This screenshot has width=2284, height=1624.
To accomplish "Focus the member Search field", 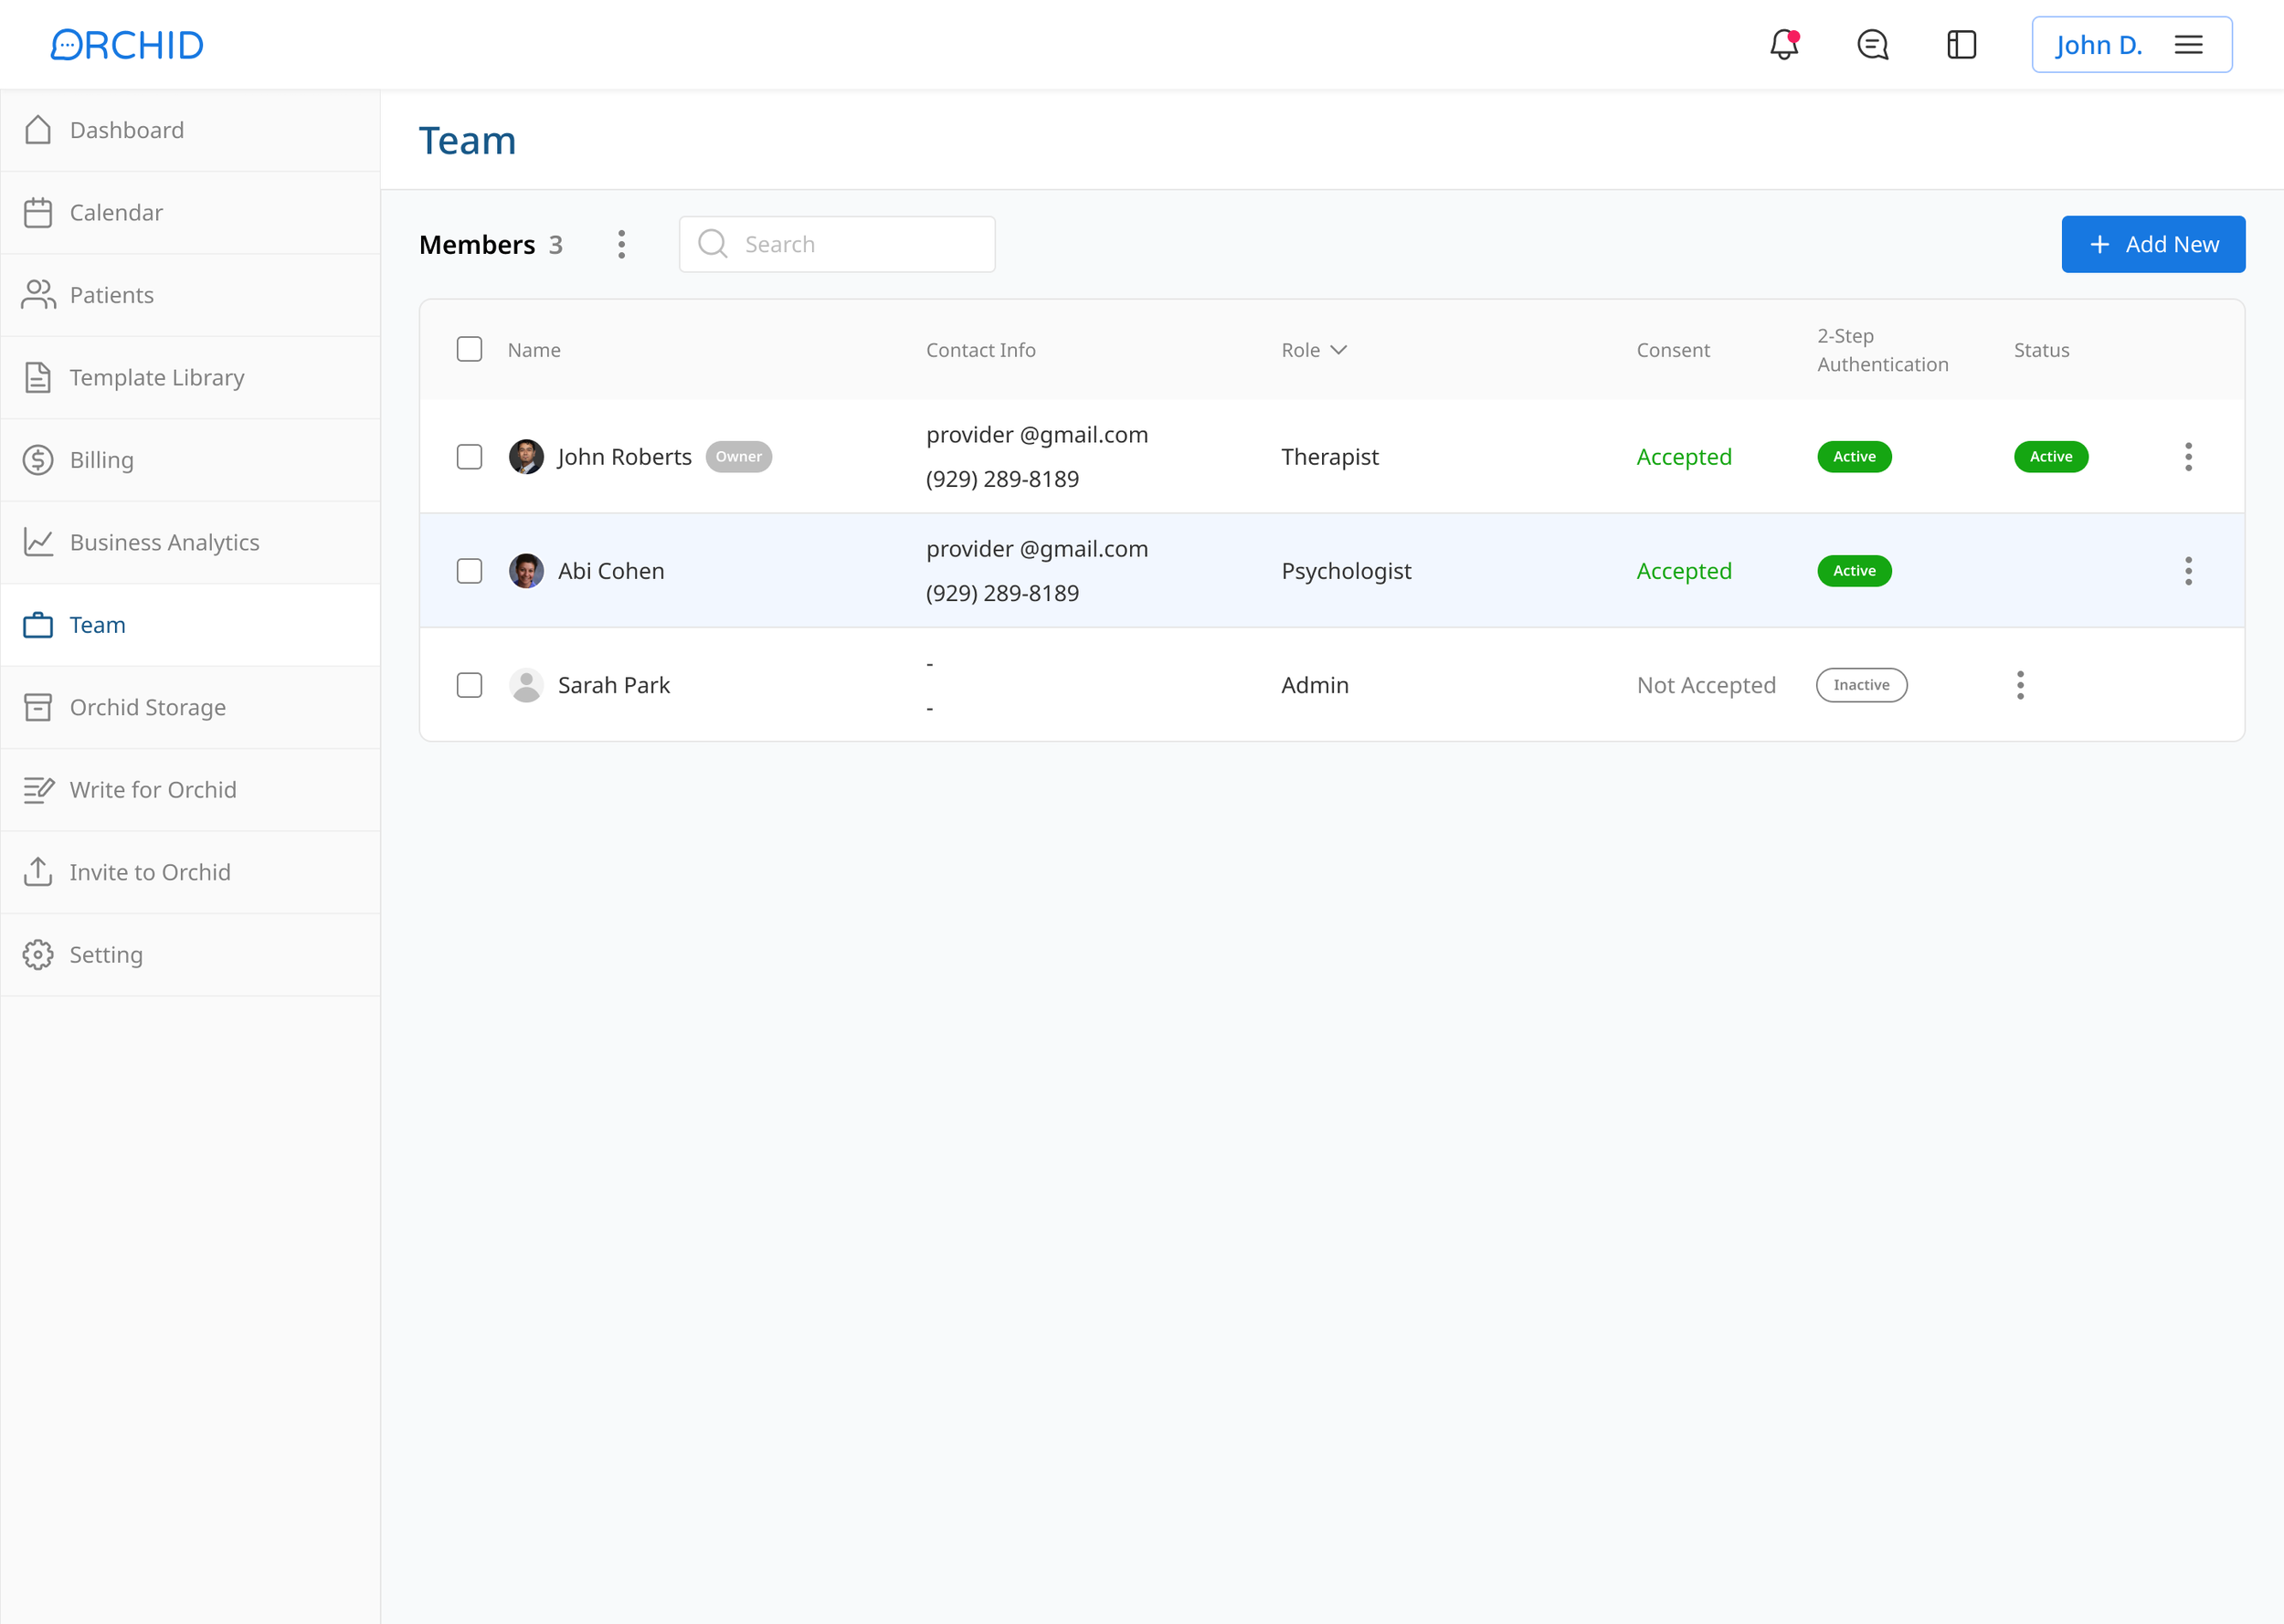I will (860, 244).
